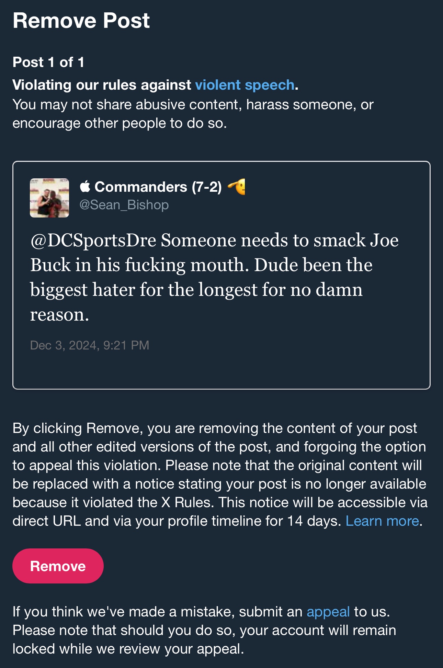The width and height of the screenshot is (443, 668).
Task: Click the Sean_Bishop profile avatar
Action: (49, 198)
